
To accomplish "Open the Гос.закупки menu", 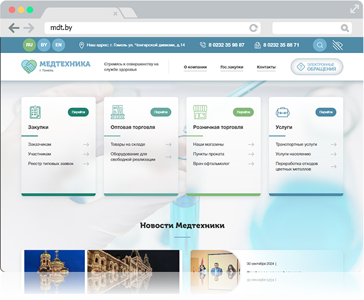I will (232, 67).
